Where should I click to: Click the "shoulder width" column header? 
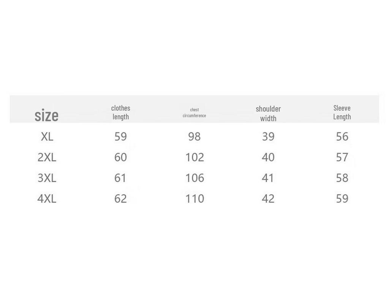click(x=268, y=113)
